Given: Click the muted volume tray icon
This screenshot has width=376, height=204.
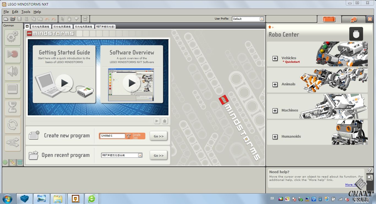Looking at the screenshot, I should click(x=347, y=199).
